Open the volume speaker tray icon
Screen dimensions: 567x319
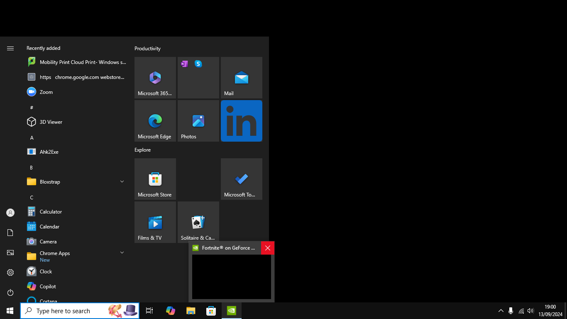coord(530,311)
